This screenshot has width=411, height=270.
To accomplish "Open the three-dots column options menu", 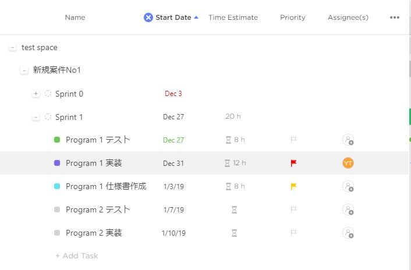I will pos(395,17).
